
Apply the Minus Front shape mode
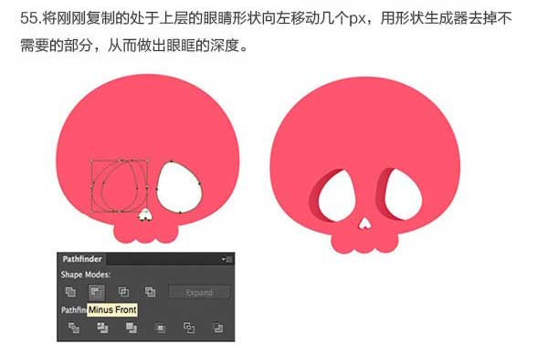(x=97, y=292)
